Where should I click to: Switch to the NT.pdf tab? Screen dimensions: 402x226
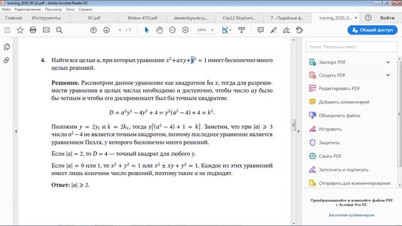click(x=94, y=18)
